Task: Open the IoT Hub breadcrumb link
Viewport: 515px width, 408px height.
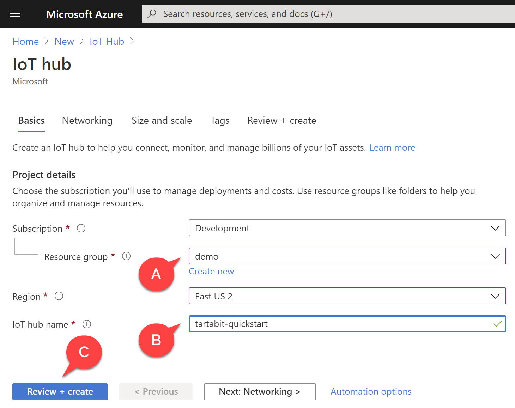Action: click(x=107, y=41)
